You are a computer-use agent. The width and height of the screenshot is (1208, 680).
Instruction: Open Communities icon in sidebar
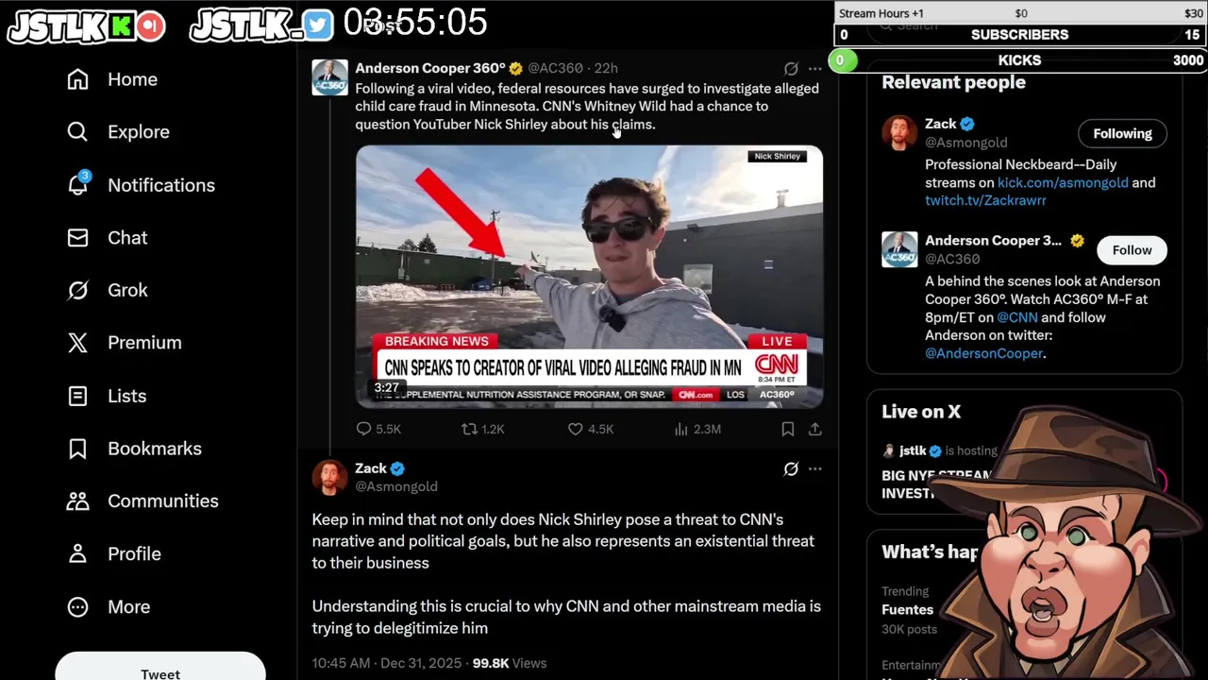[77, 501]
